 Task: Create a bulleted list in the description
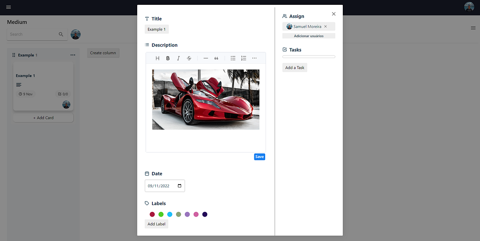coord(233,58)
